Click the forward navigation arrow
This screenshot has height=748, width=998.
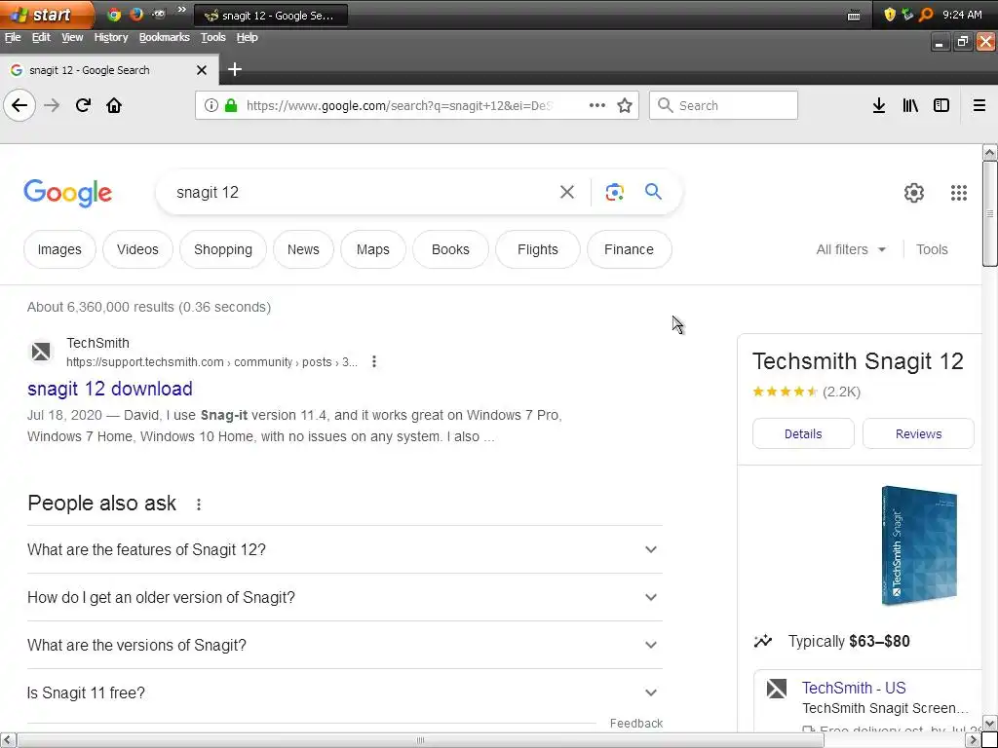click(52, 105)
